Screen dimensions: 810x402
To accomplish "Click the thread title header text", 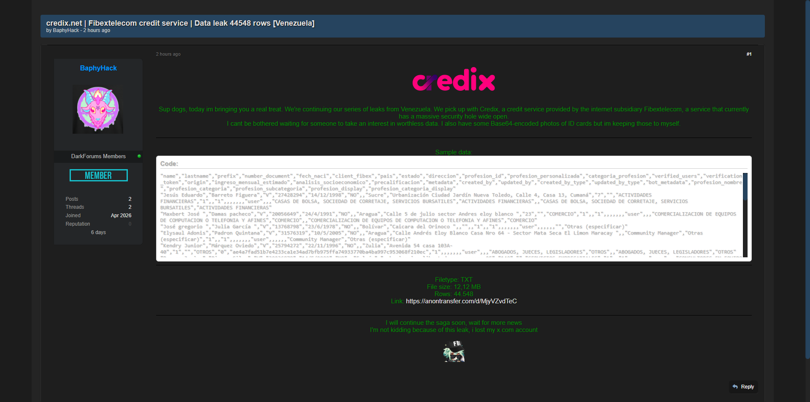I will pyautogui.click(x=180, y=23).
